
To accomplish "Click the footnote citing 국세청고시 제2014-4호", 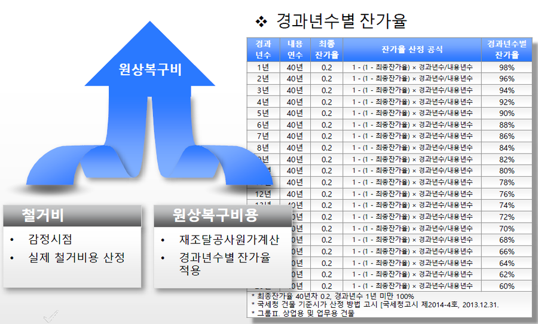I will (x=375, y=305).
